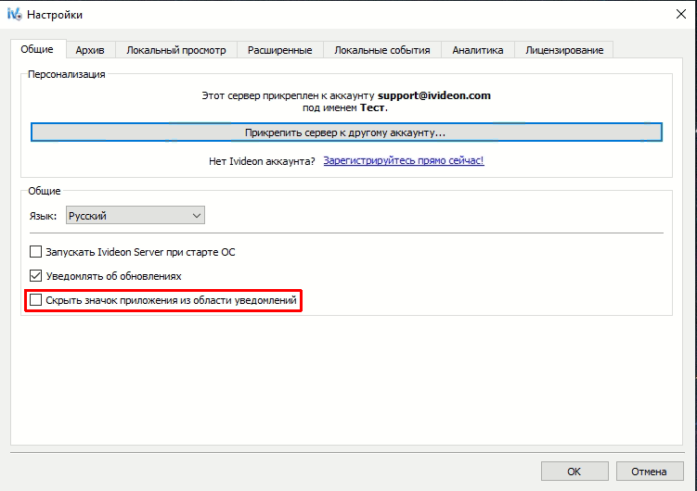Viewport: 697px width, 491px height.
Task: Click the Ivideon app icon in title bar
Action: (x=14, y=14)
